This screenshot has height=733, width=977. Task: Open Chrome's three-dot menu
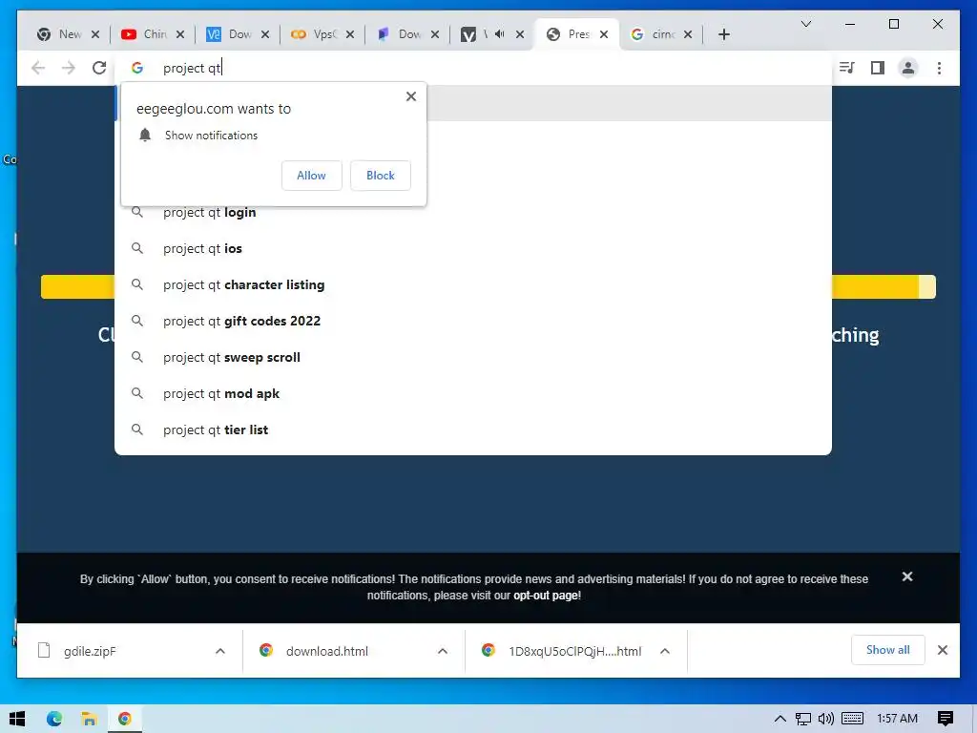(939, 68)
